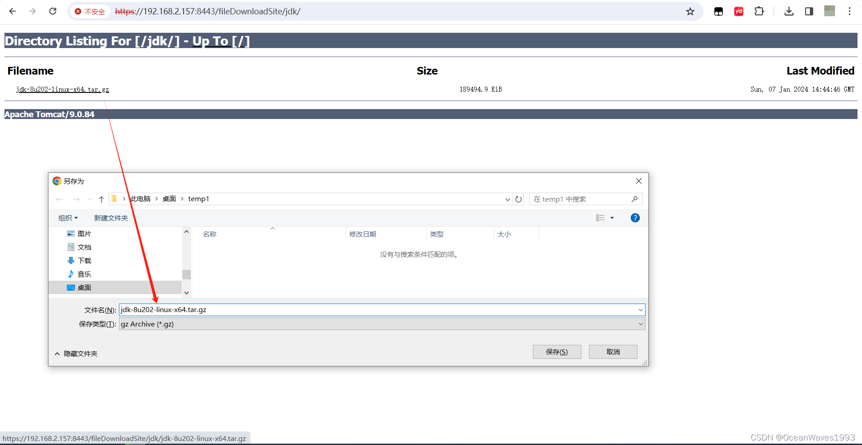The height and width of the screenshot is (445, 862).
Task: Click the Last Modified date value
Action: pyautogui.click(x=802, y=89)
